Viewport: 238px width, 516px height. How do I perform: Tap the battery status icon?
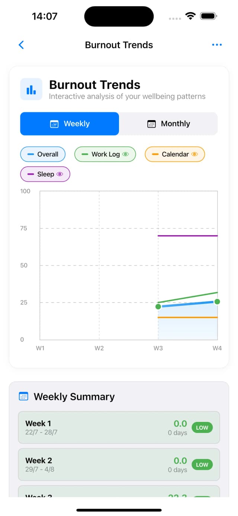point(208,16)
